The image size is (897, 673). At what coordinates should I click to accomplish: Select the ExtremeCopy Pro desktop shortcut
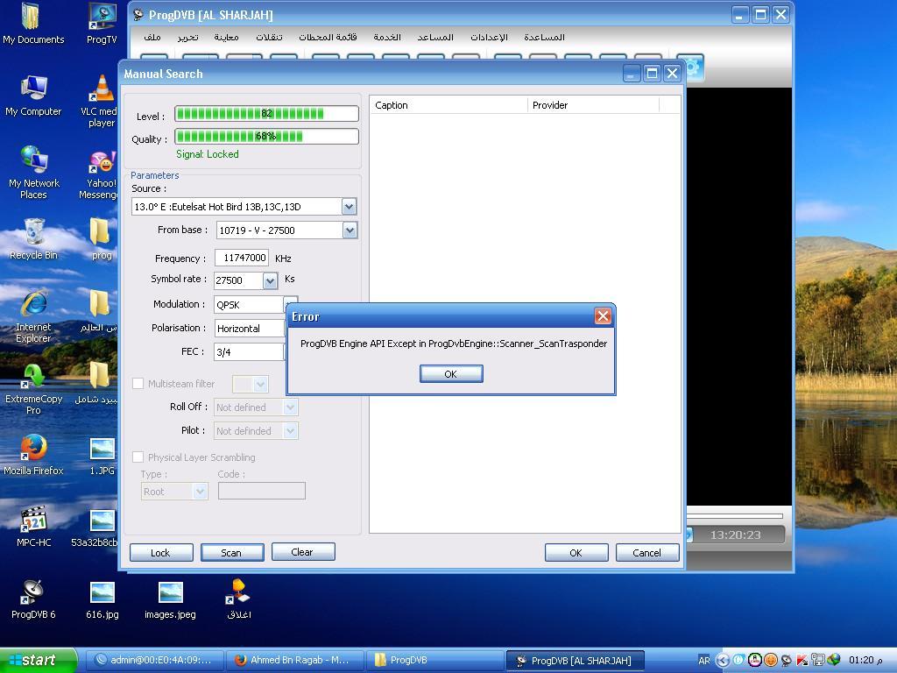(x=34, y=388)
